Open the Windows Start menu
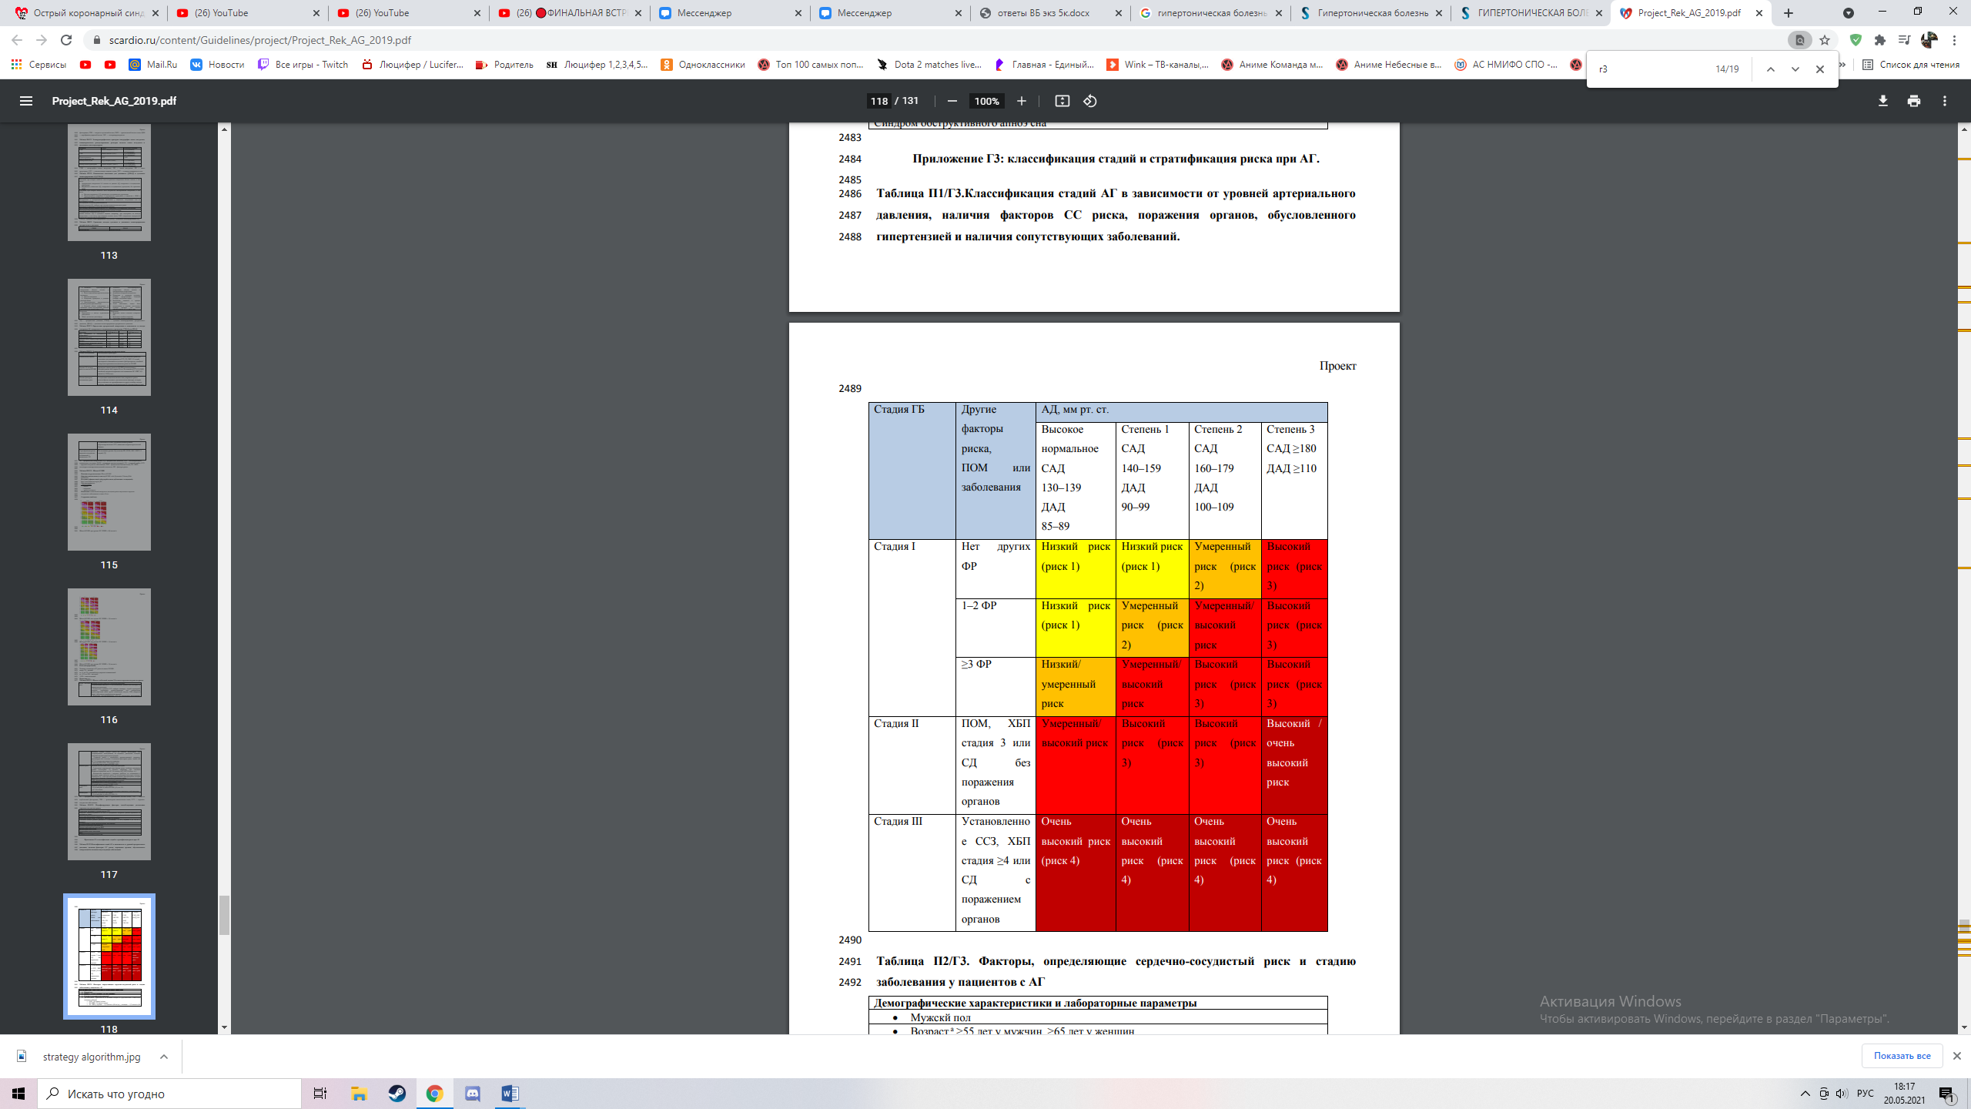The height and width of the screenshot is (1109, 1971). pyautogui.click(x=18, y=1094)
